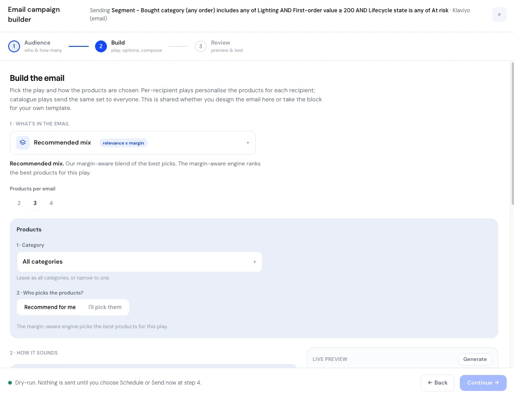Set products per email to 2
The height and width of the screenshot is (395, 514).
19,203
